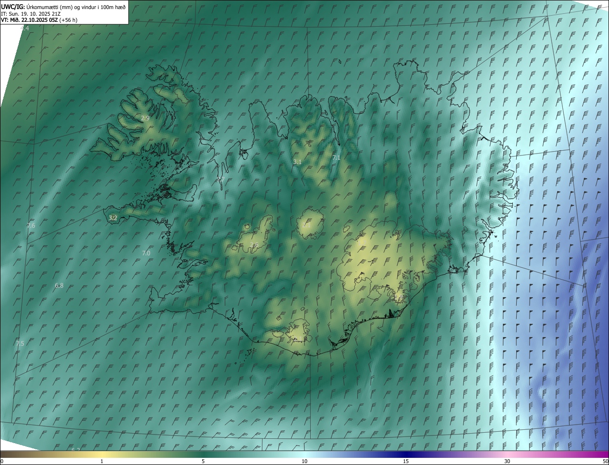Pick the navy blue color above colorbar tick 15
The width and height of the screenshot is (609, 465).
(406, 455)
